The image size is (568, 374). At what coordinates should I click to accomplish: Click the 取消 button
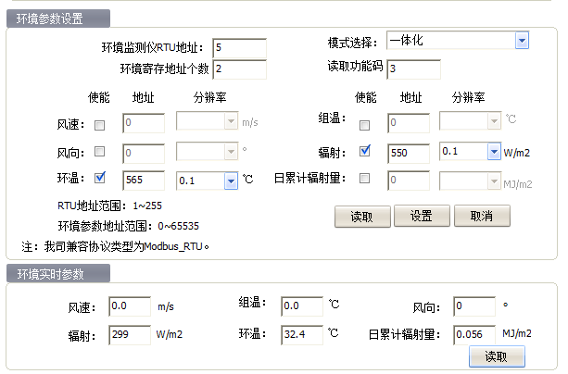[x=482, y=216]
